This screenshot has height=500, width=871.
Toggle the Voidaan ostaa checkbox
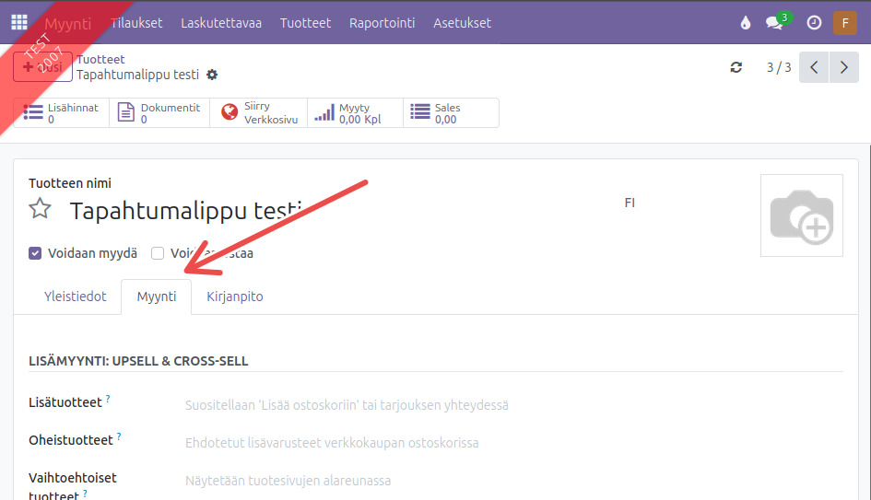pyautogui.click(x=158, y=253)
